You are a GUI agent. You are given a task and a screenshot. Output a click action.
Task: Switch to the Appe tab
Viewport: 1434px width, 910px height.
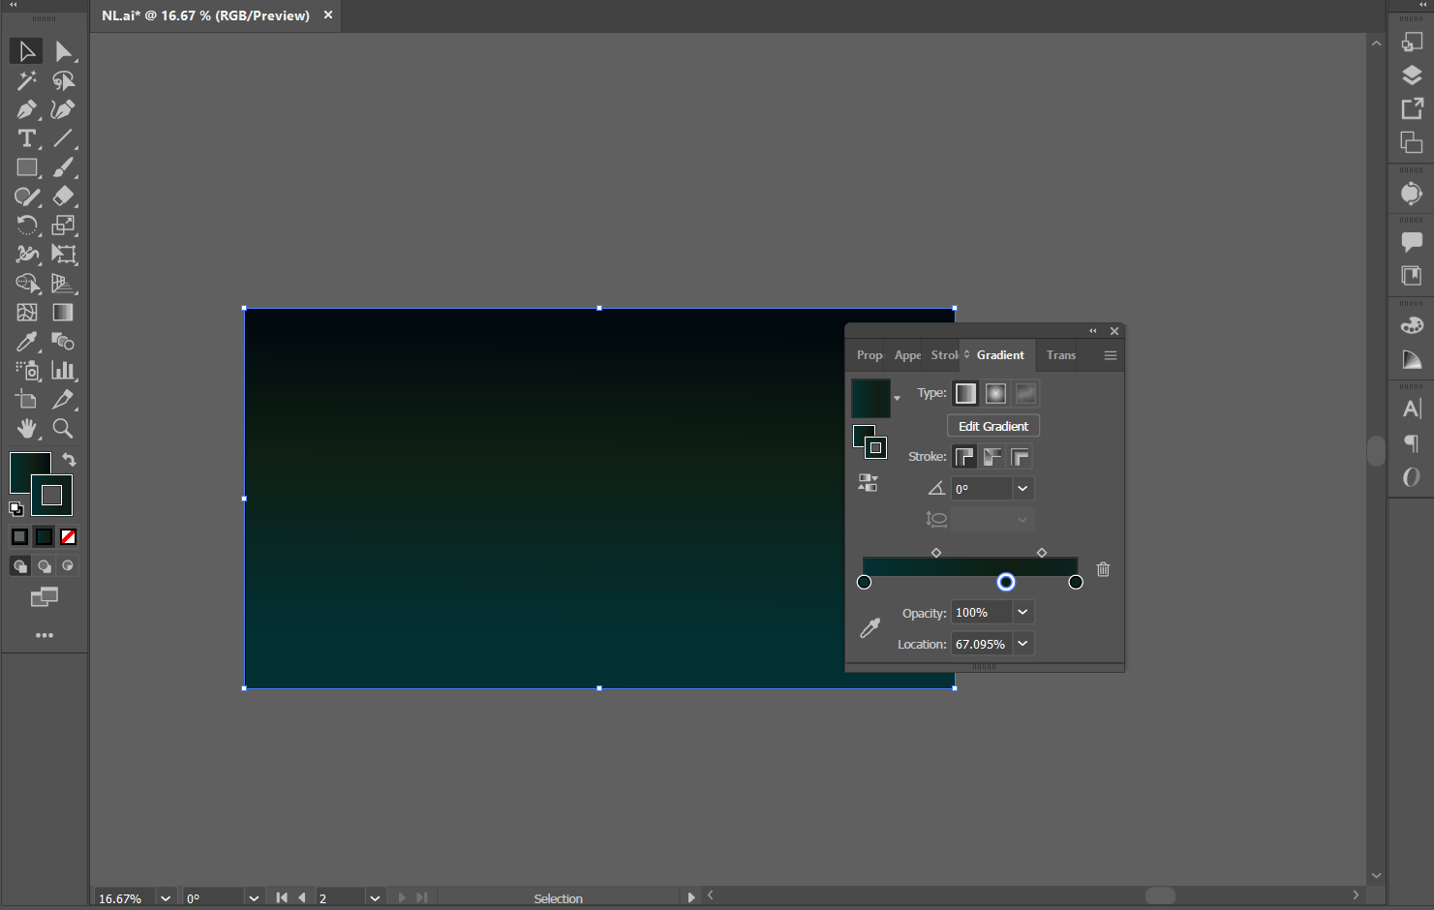click(907, 355)
